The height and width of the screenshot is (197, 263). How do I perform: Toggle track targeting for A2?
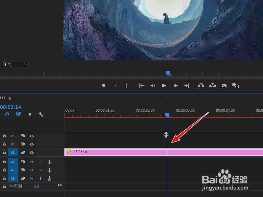coord(13,170)
